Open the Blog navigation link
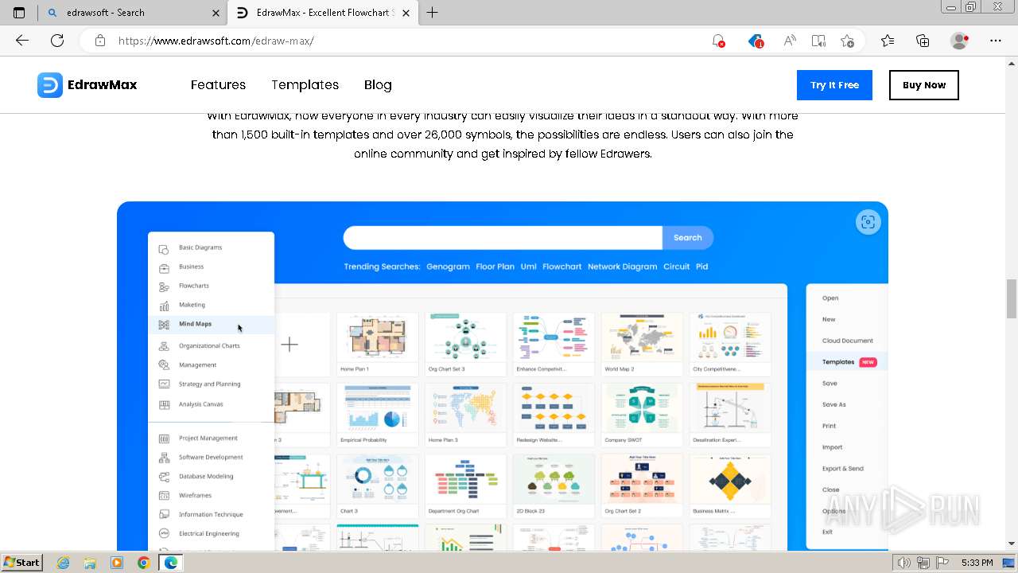The width and height of the screenshot is (1018, 573). click(x=378, y=85)
